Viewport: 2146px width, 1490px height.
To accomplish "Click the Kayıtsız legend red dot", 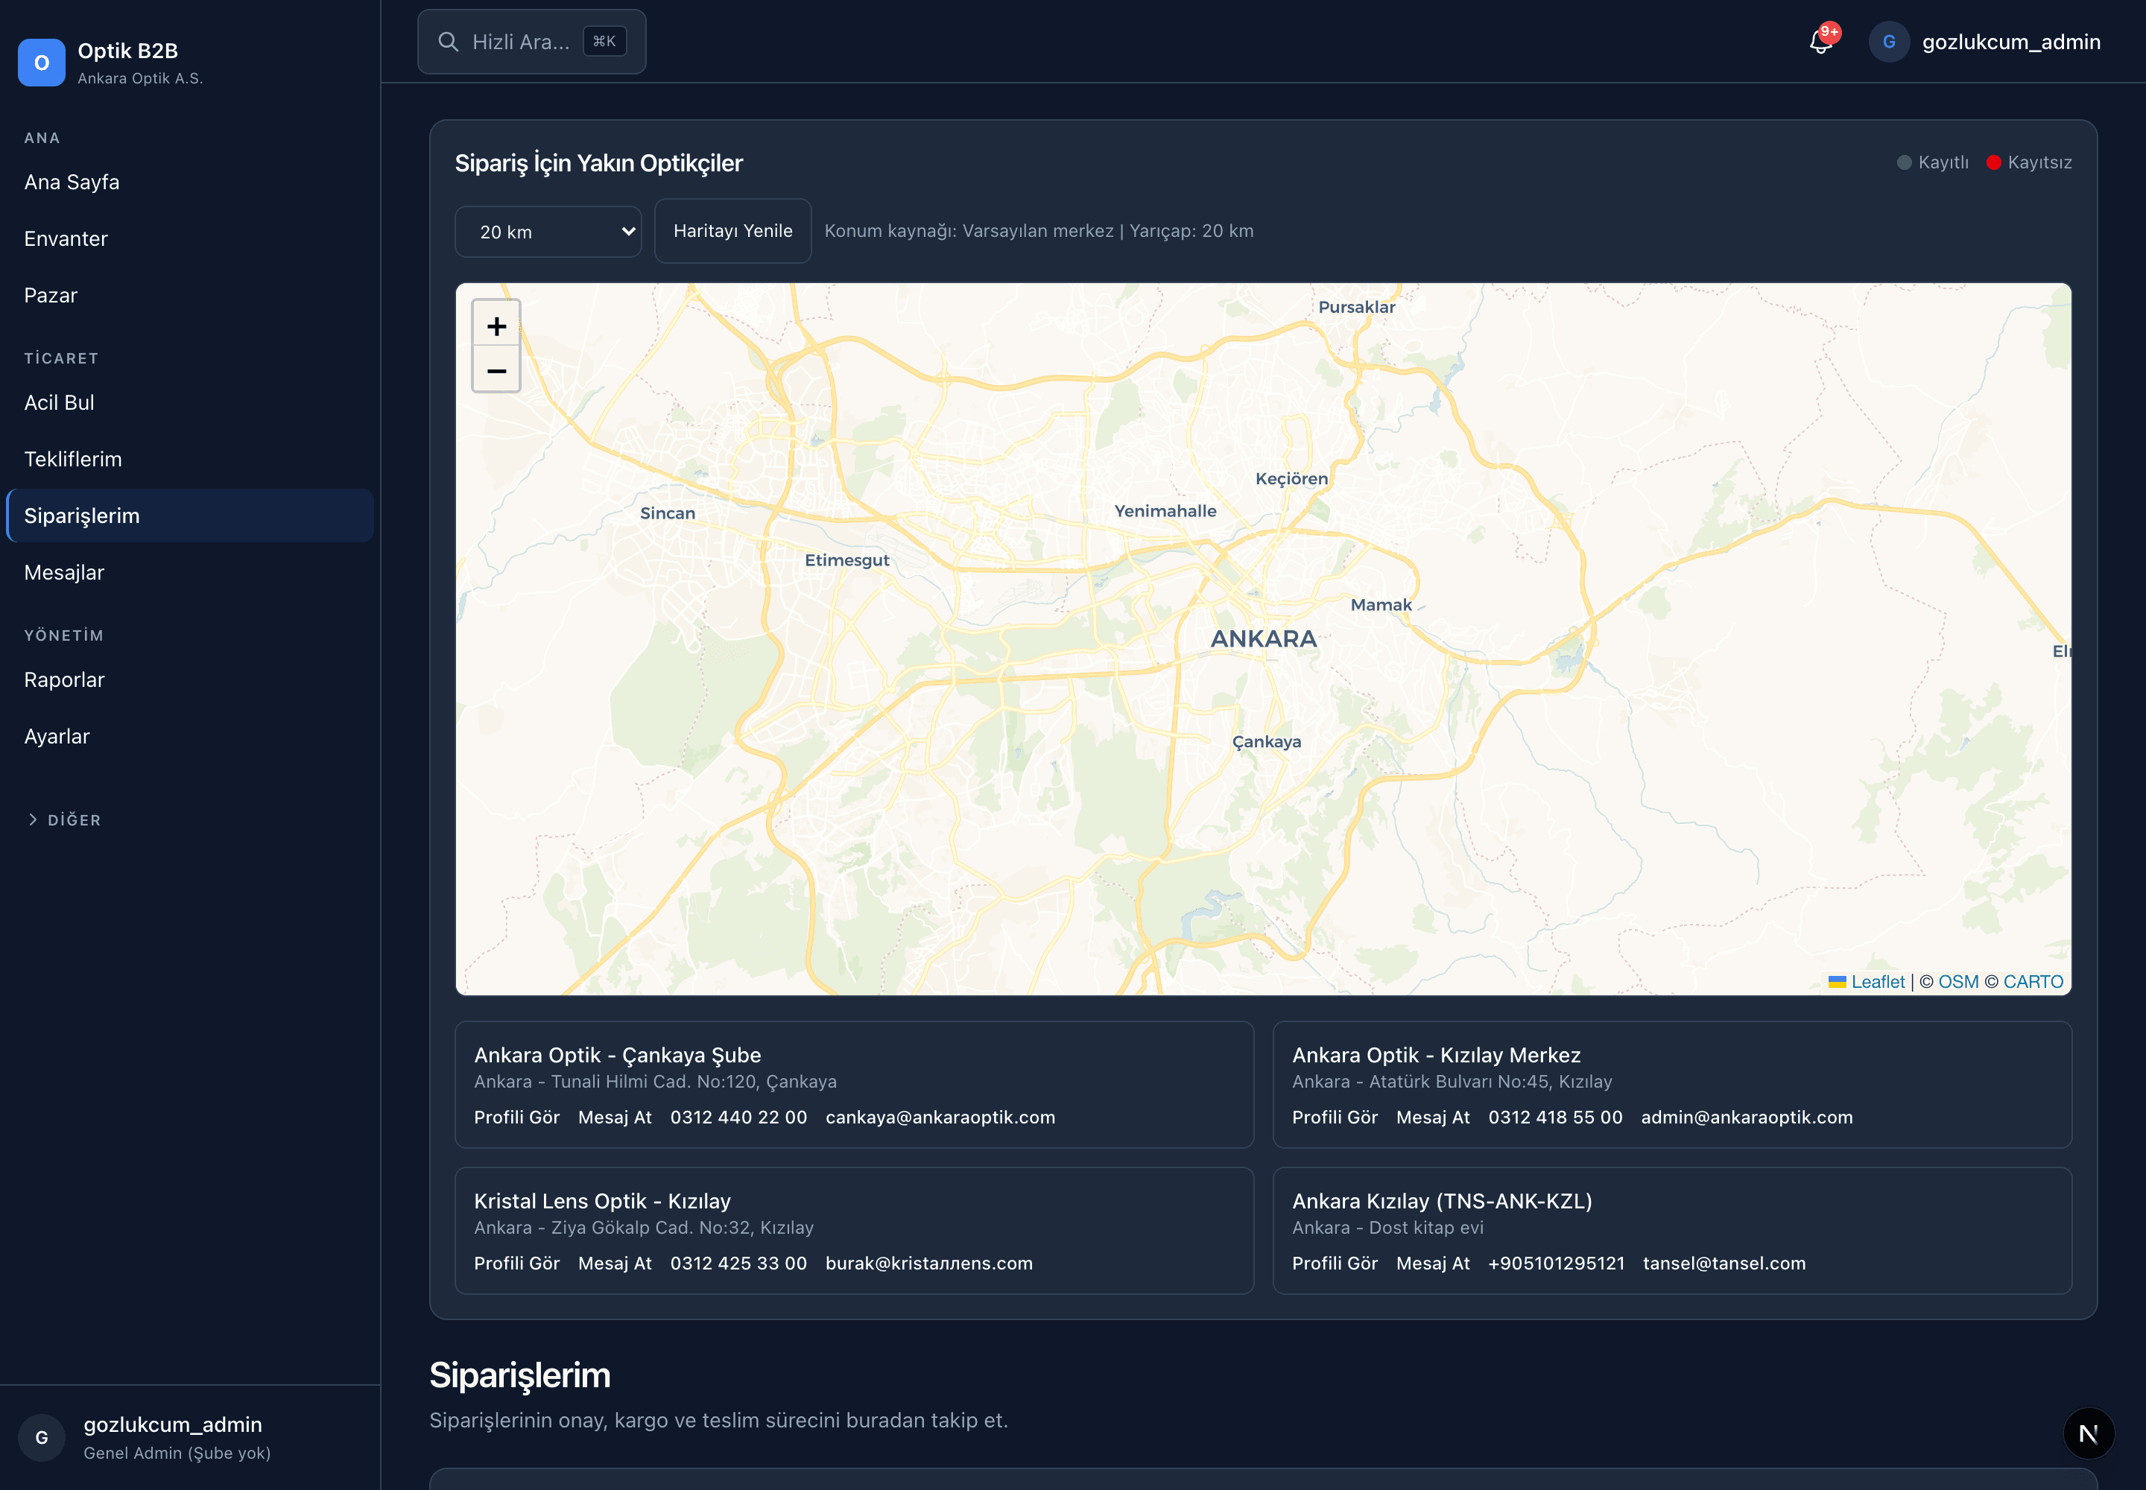I will (x=1993, y=162).
